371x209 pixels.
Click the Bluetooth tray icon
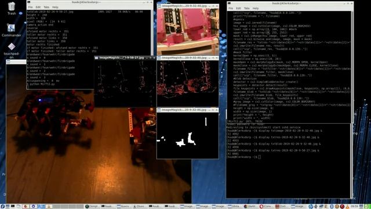click(x=332, y=207)
